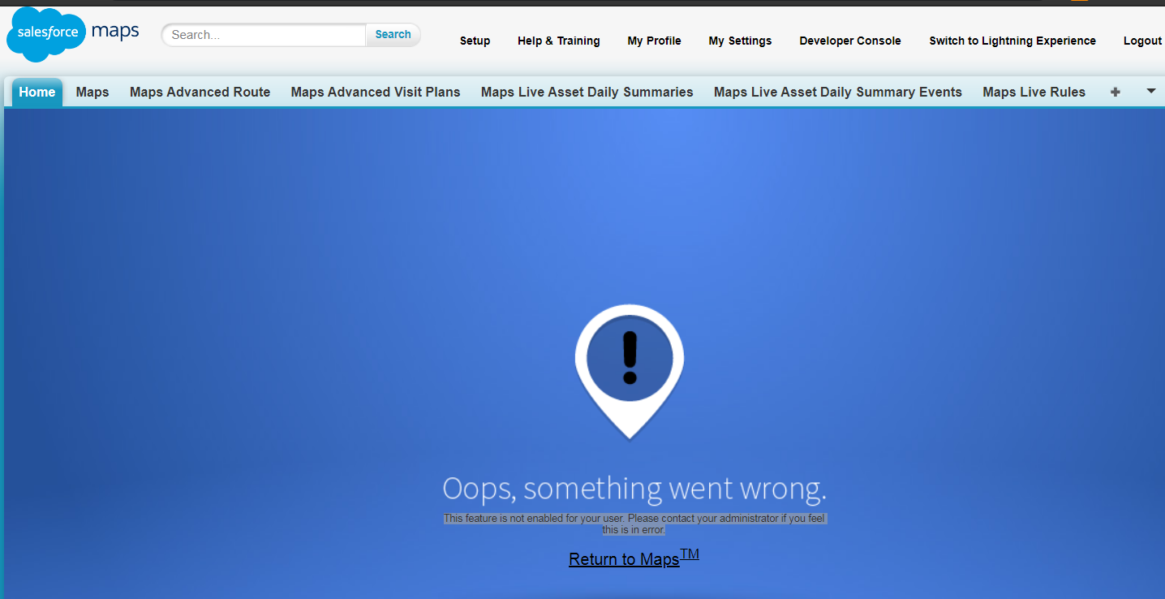This screenshot has height=599, width=1165.
Task: Expand the tab bar dropdown arrow
Action: pos(1151,91)
